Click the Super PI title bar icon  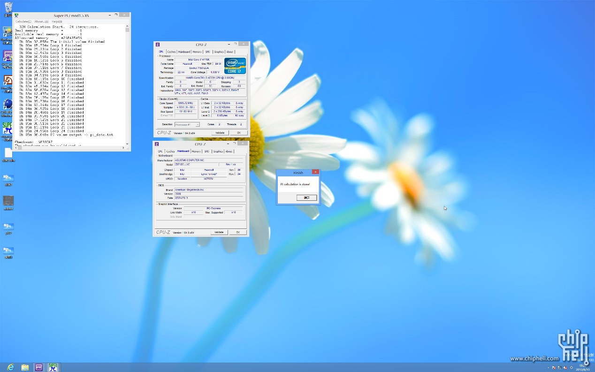point(16,15)
